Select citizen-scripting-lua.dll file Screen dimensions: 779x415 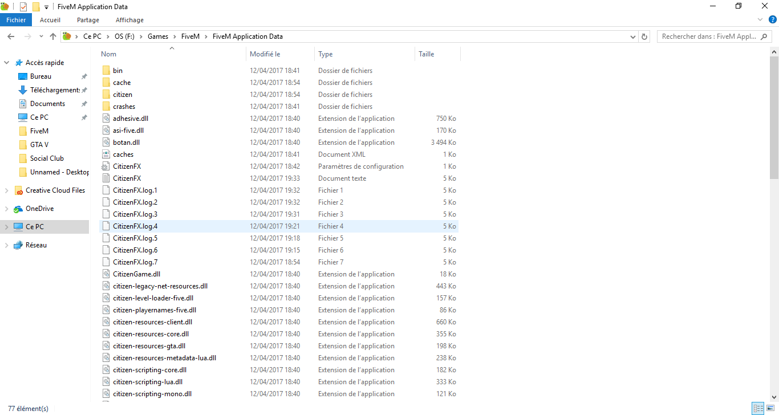pos(148,382)
